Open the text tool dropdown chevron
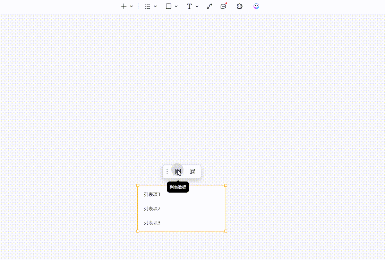Image resolution: width=385 pixels, height=260 pixels. [197, 6]
